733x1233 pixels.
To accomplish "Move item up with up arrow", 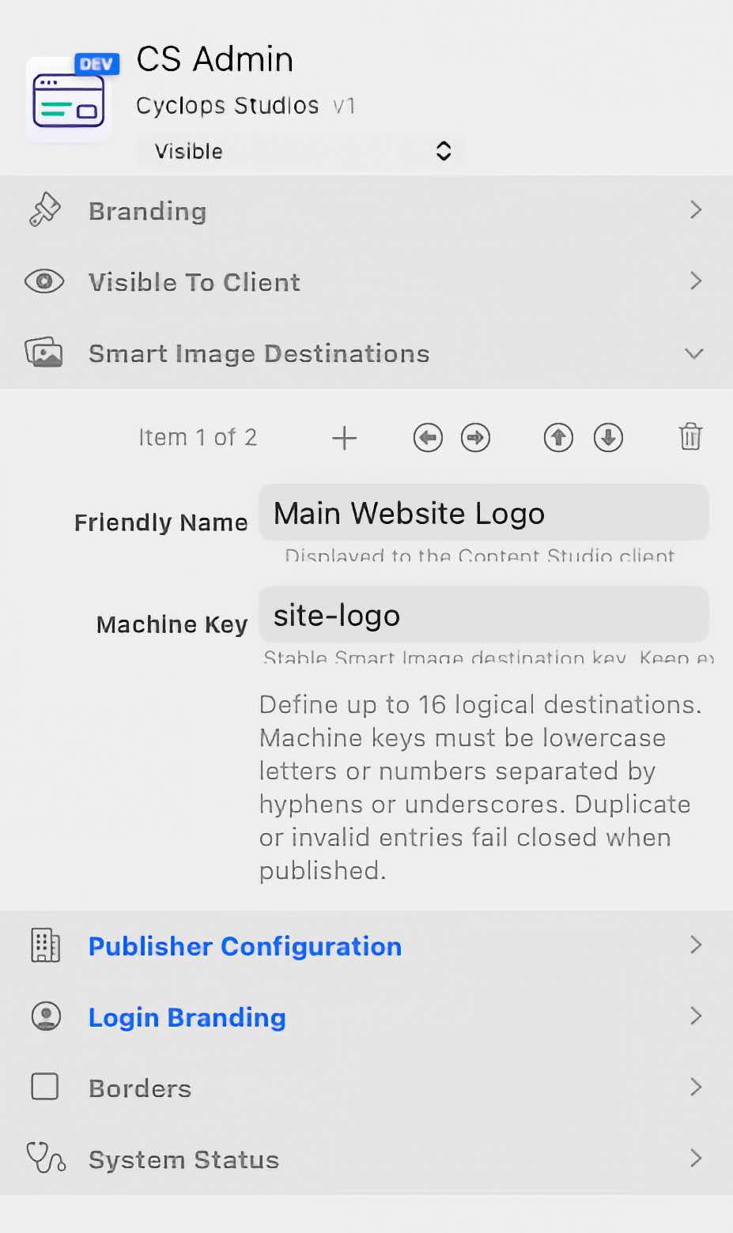I will [x=558, y=437].
